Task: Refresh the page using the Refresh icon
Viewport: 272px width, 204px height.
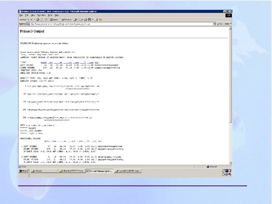Action: [42, 20]
